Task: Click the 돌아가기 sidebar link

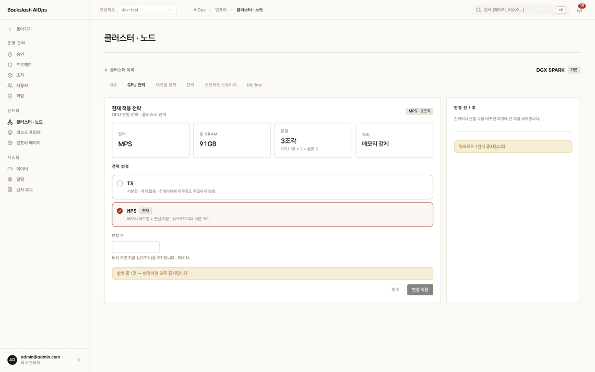Action: tap(24, 29)
